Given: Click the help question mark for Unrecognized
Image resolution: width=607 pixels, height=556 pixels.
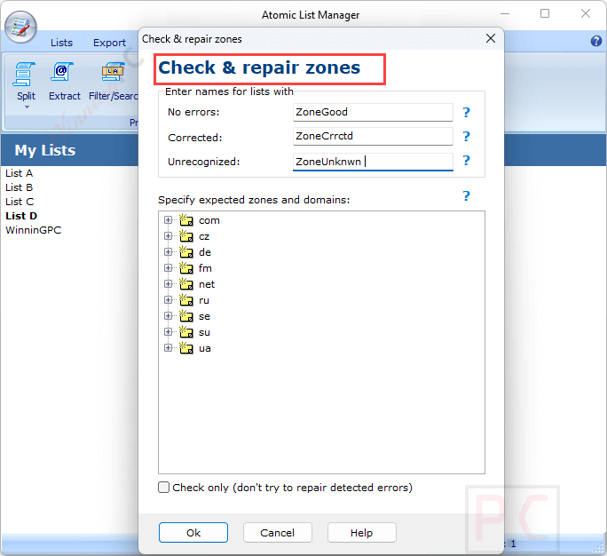Looking at the screenshot, I should [x=467, y=161].
